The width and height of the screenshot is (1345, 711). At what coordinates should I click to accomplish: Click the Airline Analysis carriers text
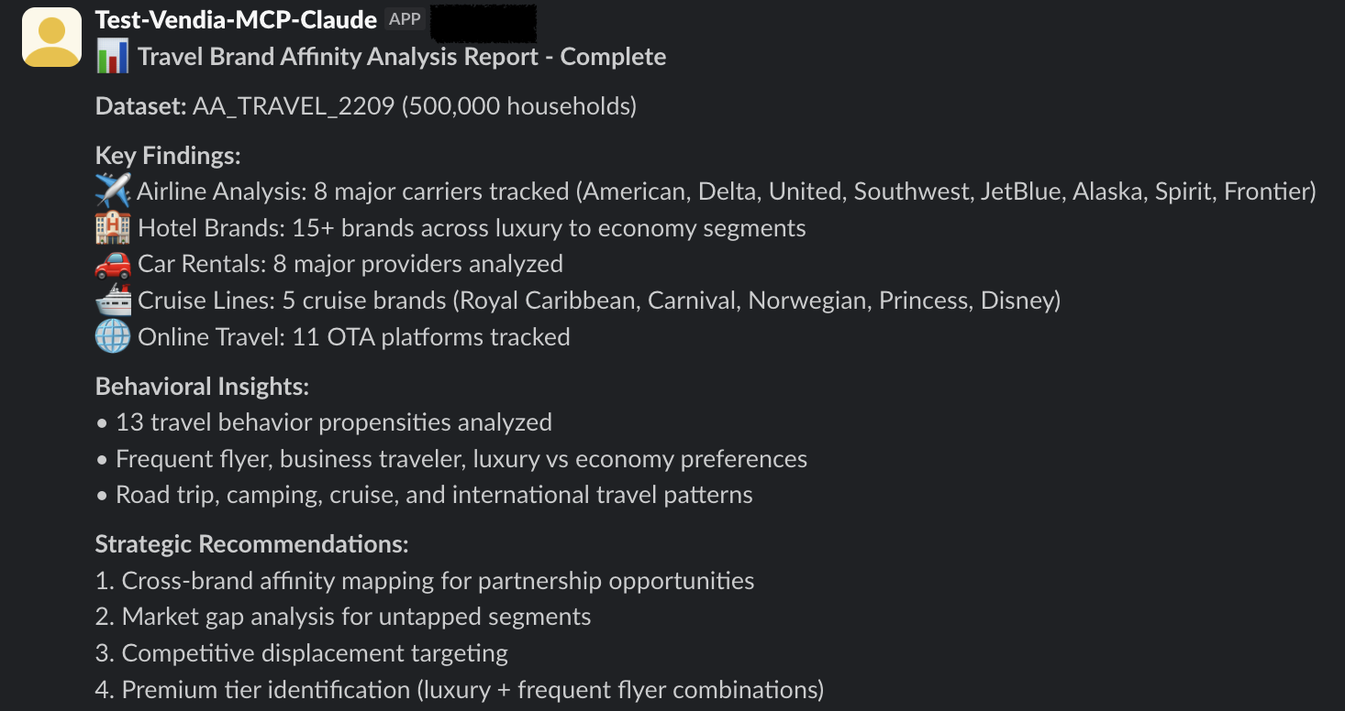pos(726,191)
